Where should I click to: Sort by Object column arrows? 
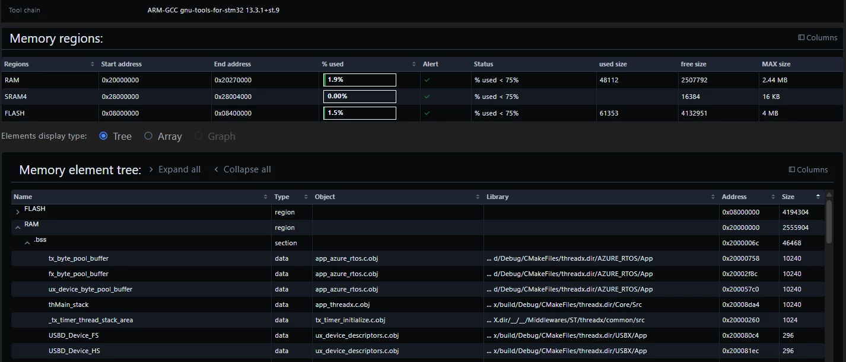pos(478,197)
